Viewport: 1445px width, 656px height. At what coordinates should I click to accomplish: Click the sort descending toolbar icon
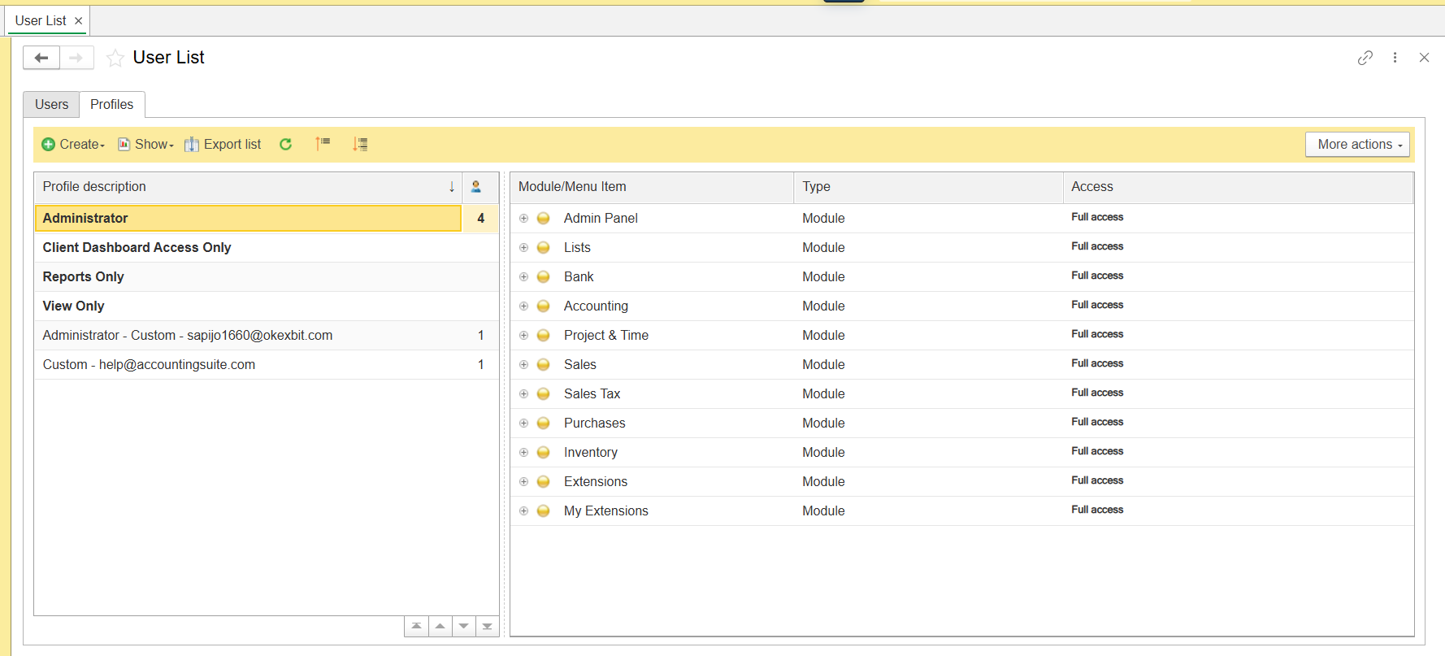(360, 144)
